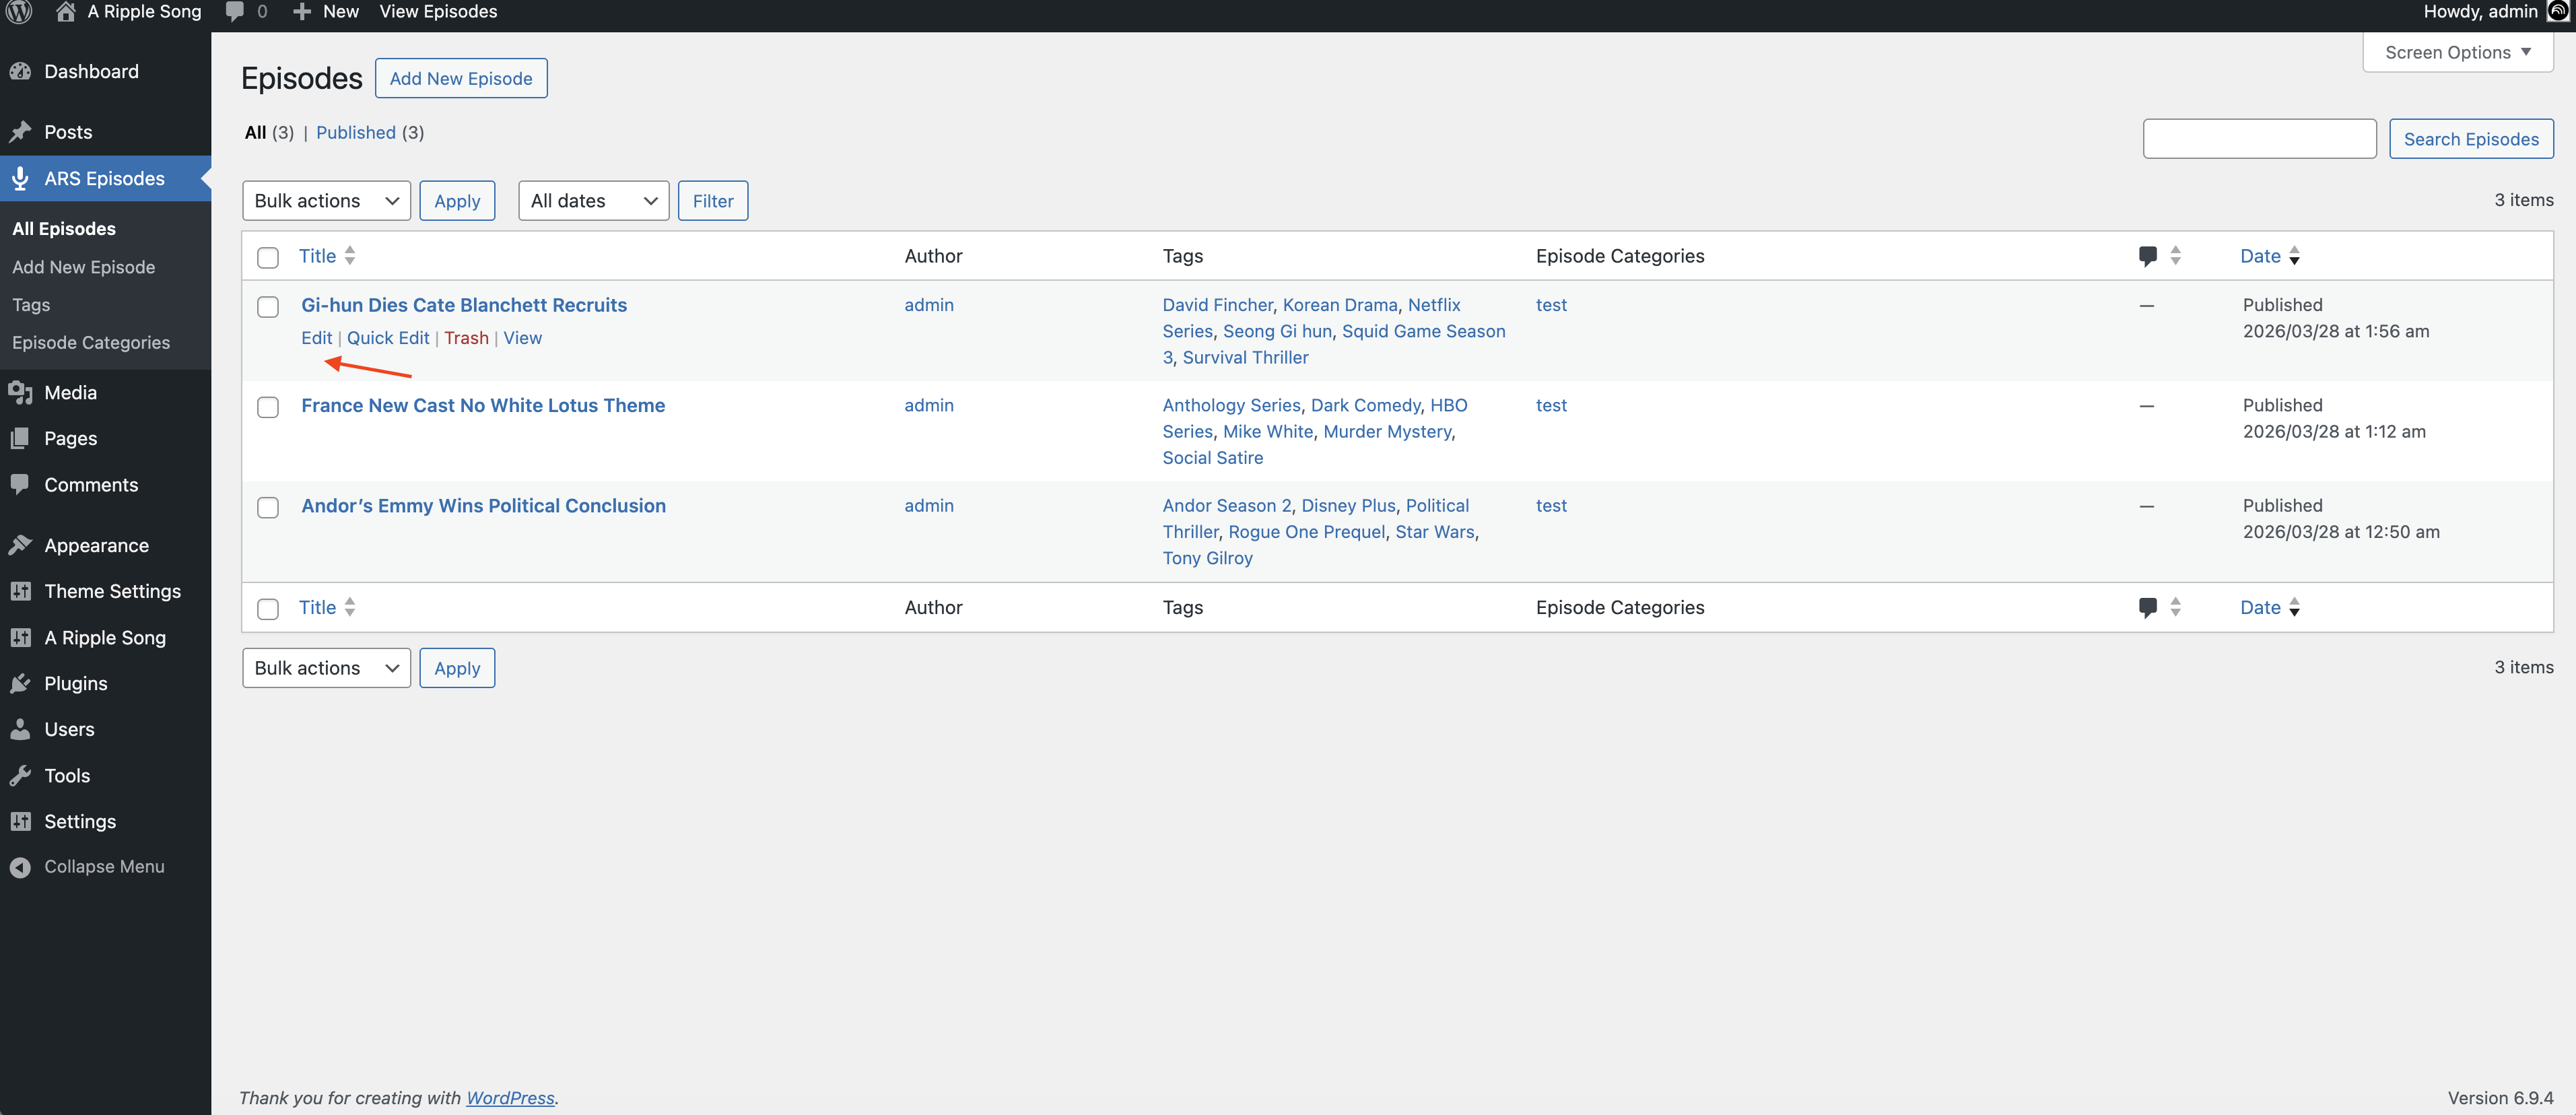Click inside the episode search field
The width and height of the screenshot is (2576, 1115).
(2259, 138)
